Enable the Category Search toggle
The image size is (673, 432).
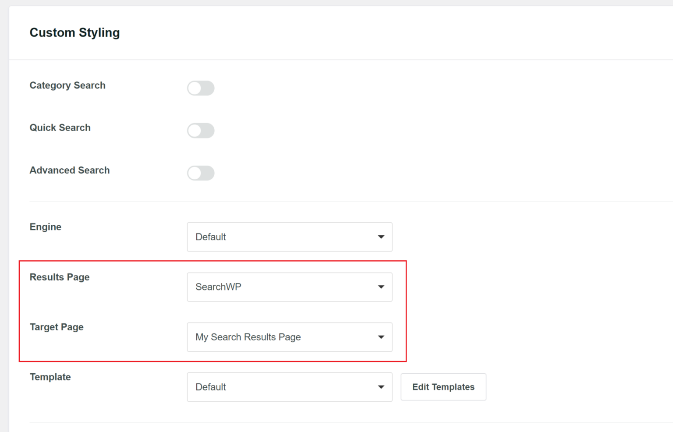201,88
